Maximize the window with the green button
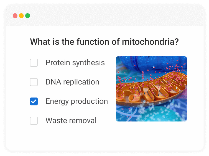The image size is (209, 156). 28,16
